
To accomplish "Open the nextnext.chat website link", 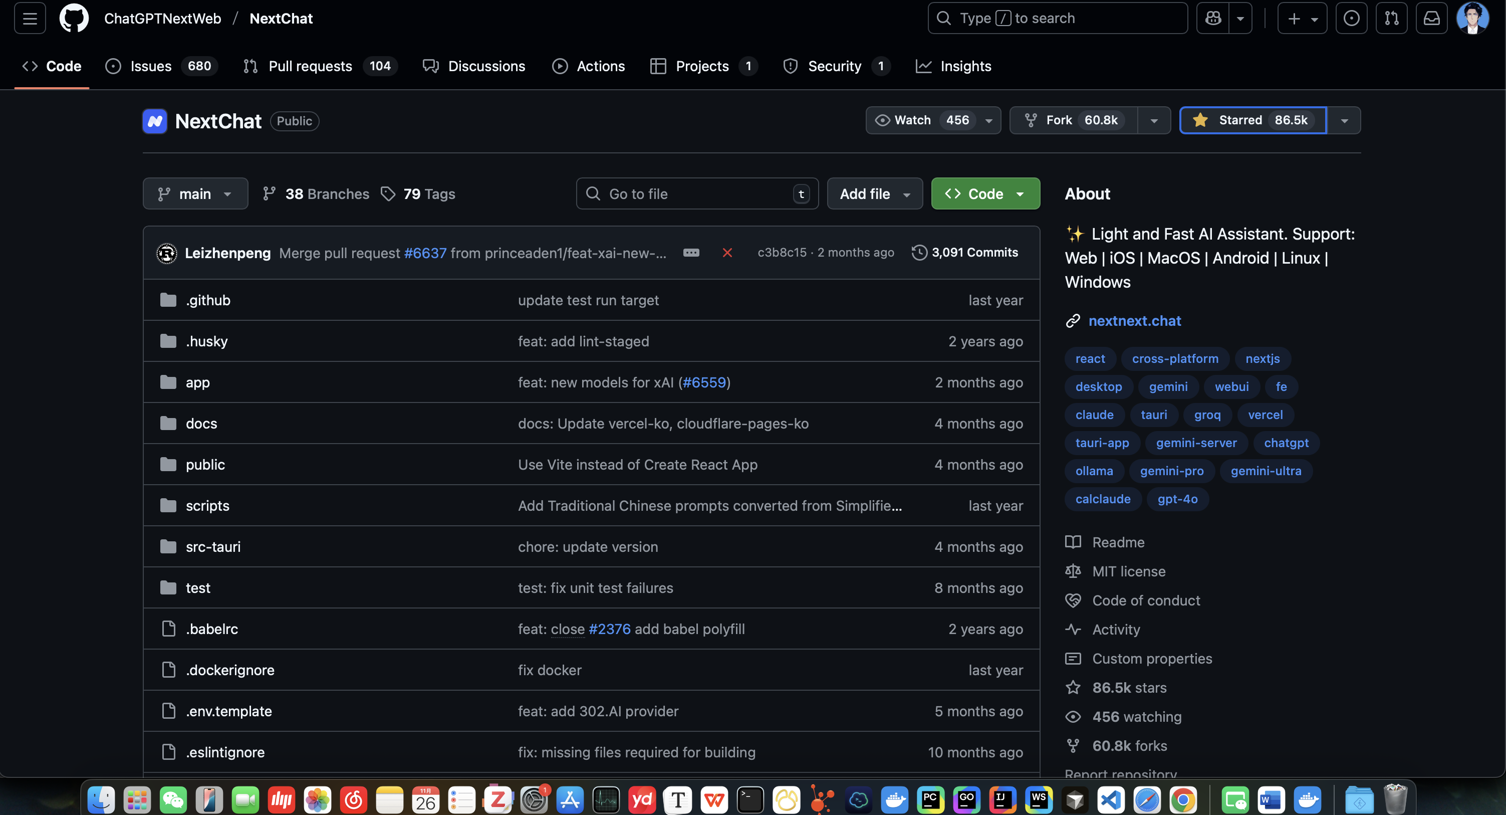I will (1134, 321).
